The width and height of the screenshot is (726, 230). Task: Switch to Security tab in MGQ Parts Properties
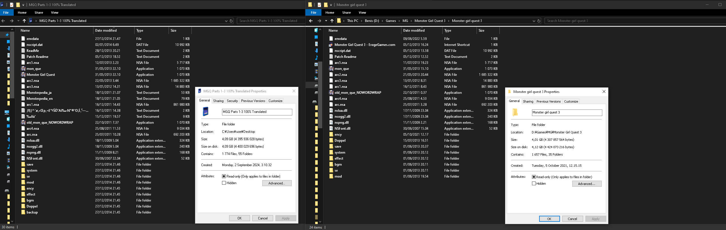(232, 101)
